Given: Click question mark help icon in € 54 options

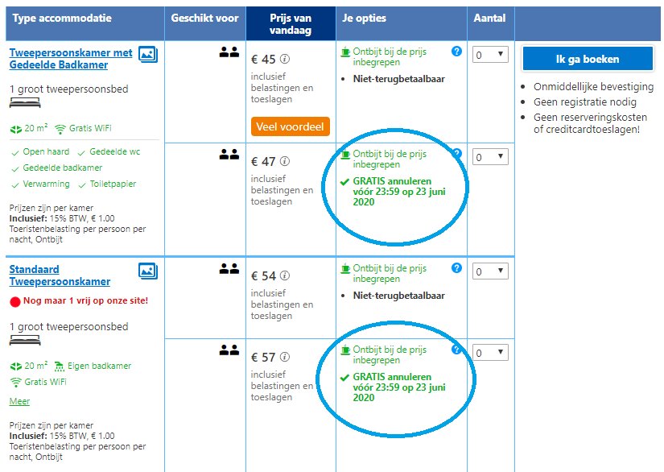Looking at the screenshot, I should 456,267.
